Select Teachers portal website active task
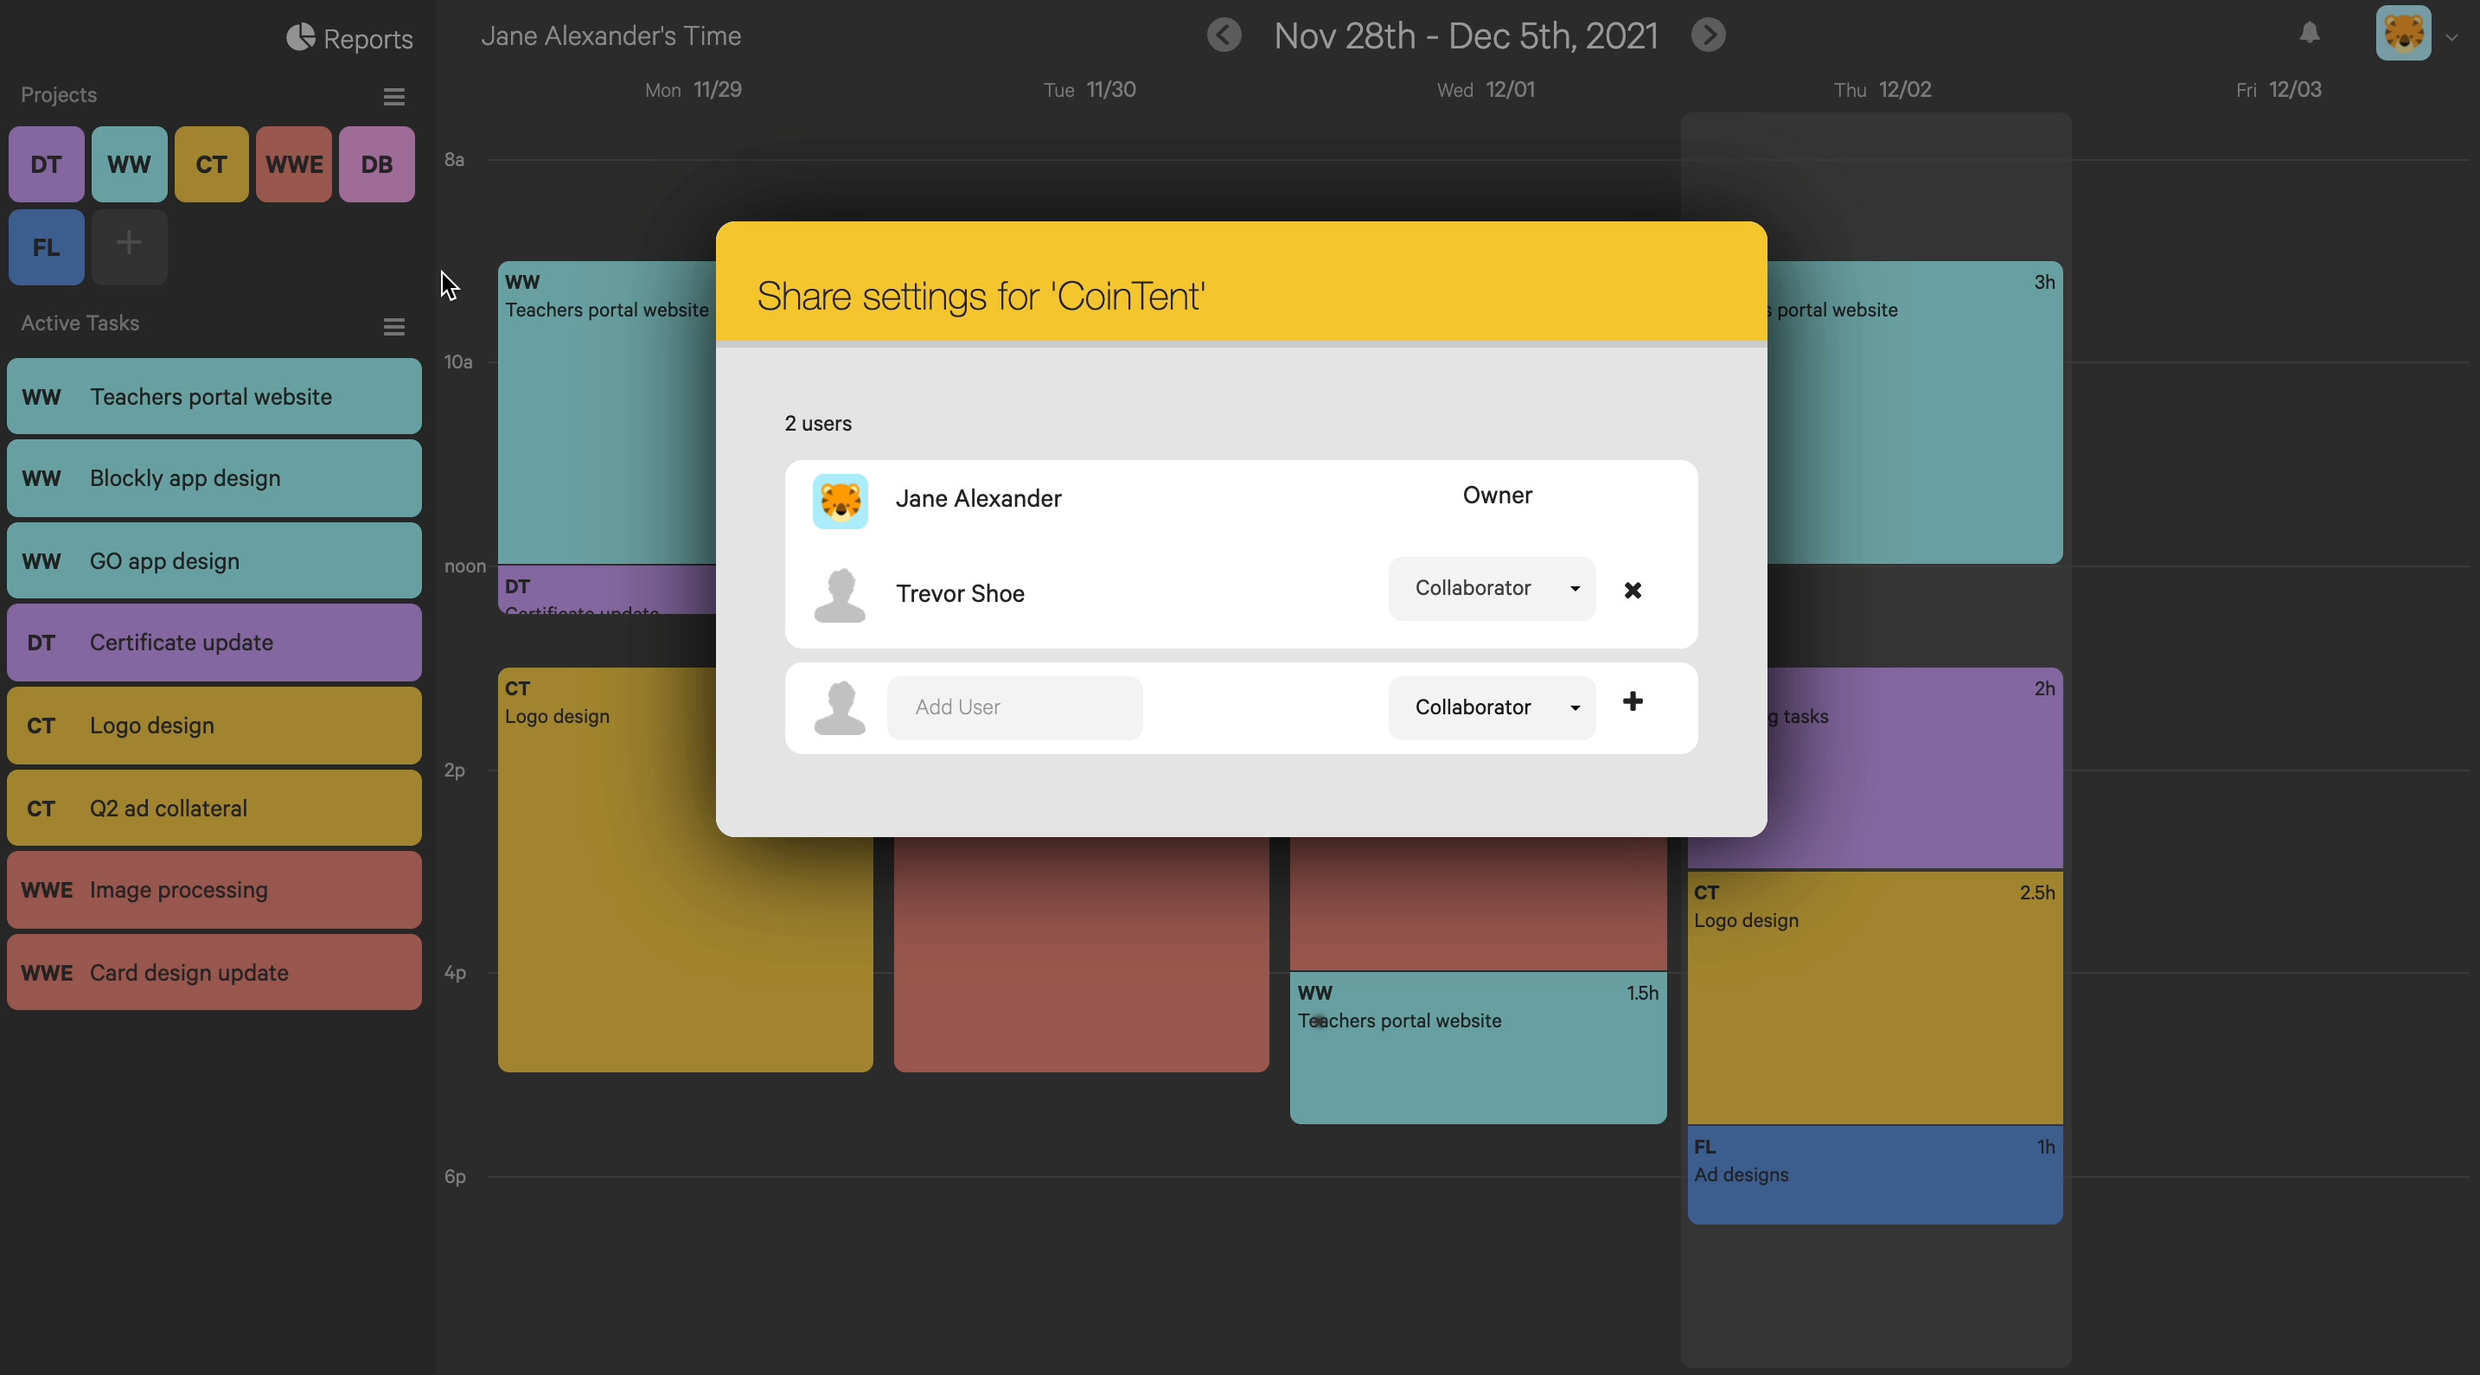The height and width of the screenshot is (1375, 2480). [x=214, y=397]
